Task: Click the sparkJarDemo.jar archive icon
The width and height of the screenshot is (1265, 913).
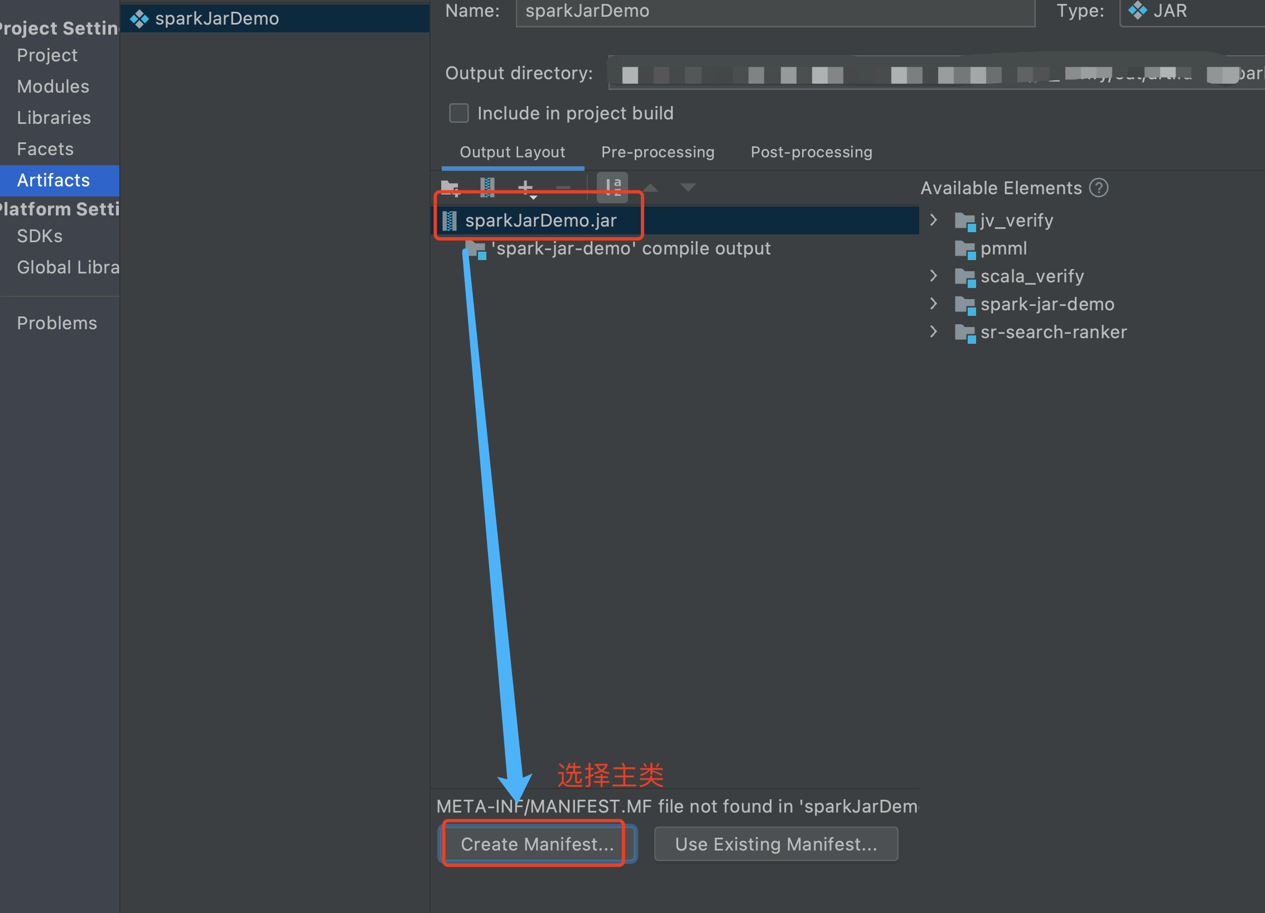Action: pyautogui.click(x=450, y=221)
